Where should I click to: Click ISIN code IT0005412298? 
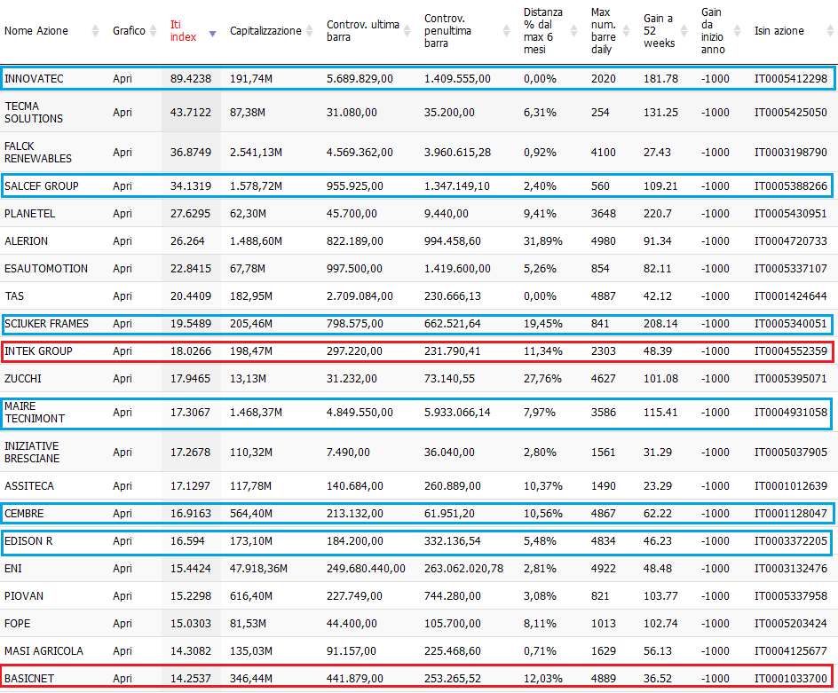pyautogui.click(x=790, y=79)
